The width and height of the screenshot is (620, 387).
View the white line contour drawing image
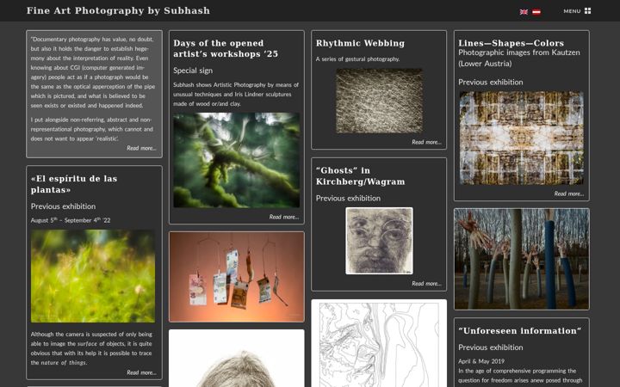point(379,343)
